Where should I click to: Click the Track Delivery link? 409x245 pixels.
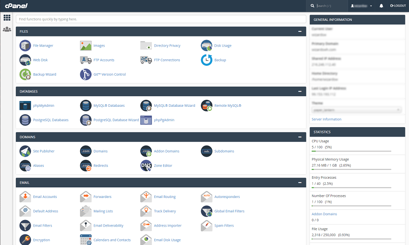pyautogui.click(x=165, y=211)
